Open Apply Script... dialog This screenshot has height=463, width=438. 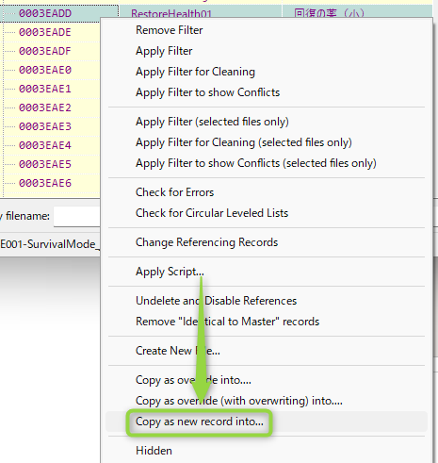pyautogui.click(x=170, y=272)
